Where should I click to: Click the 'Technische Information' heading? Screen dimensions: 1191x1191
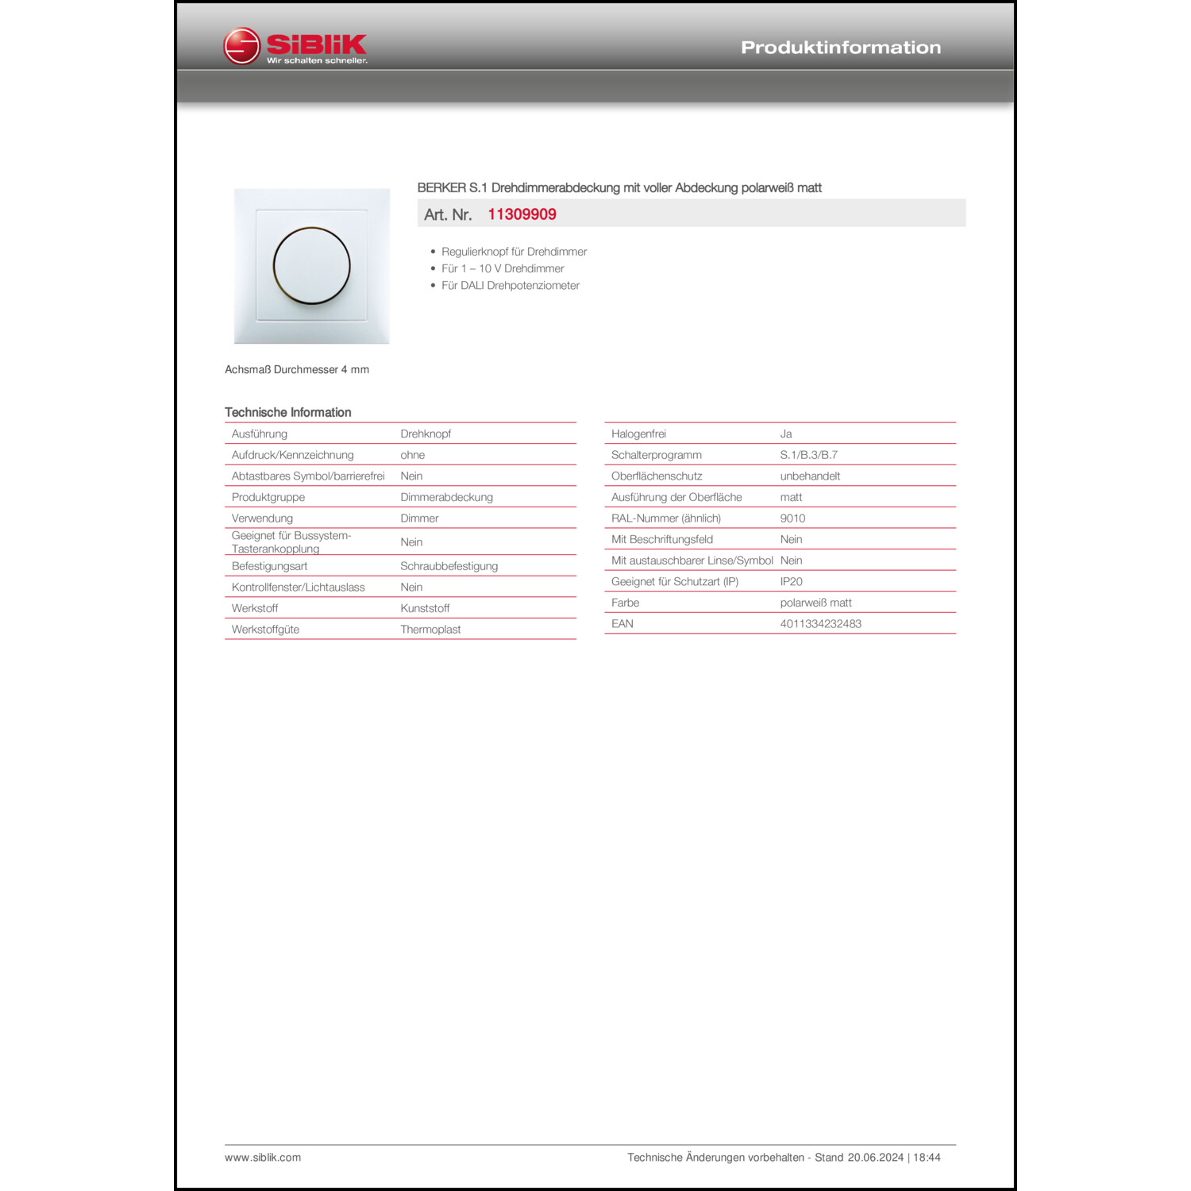[x=288, y=412]
